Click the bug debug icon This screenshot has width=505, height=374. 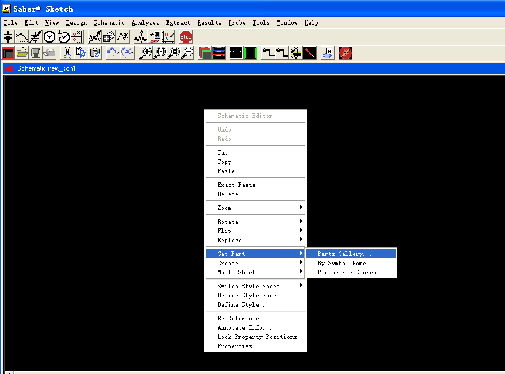click(295, 53)
